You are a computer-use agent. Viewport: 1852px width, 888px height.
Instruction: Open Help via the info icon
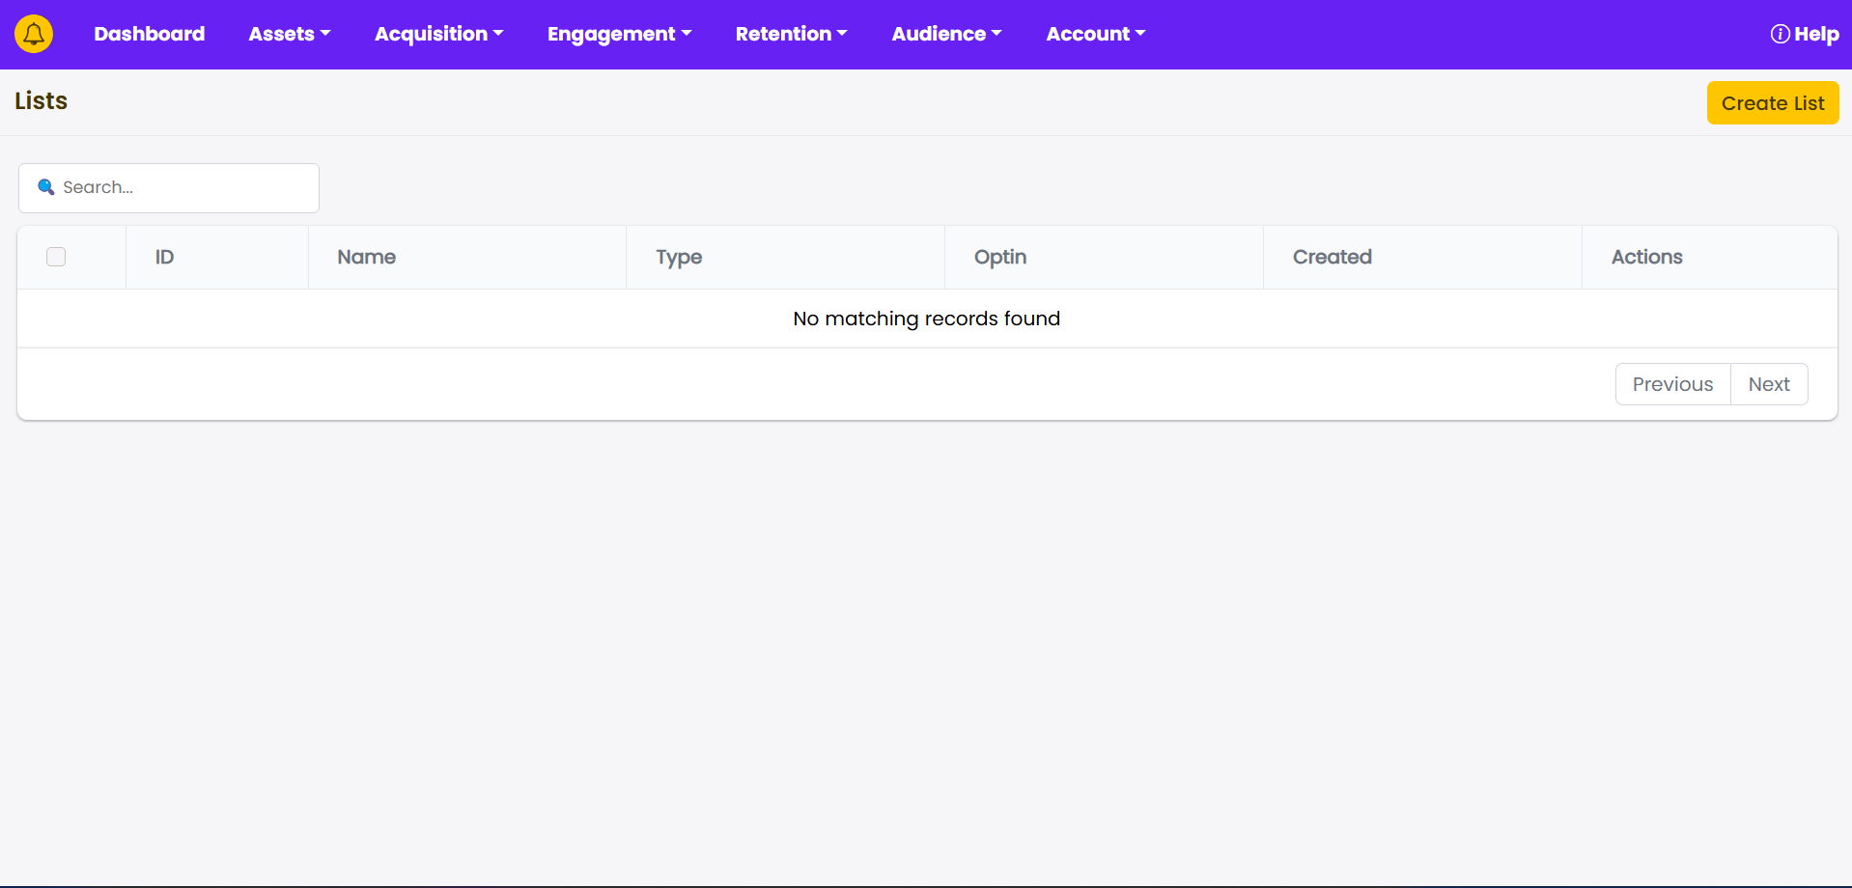(1780, 34)
